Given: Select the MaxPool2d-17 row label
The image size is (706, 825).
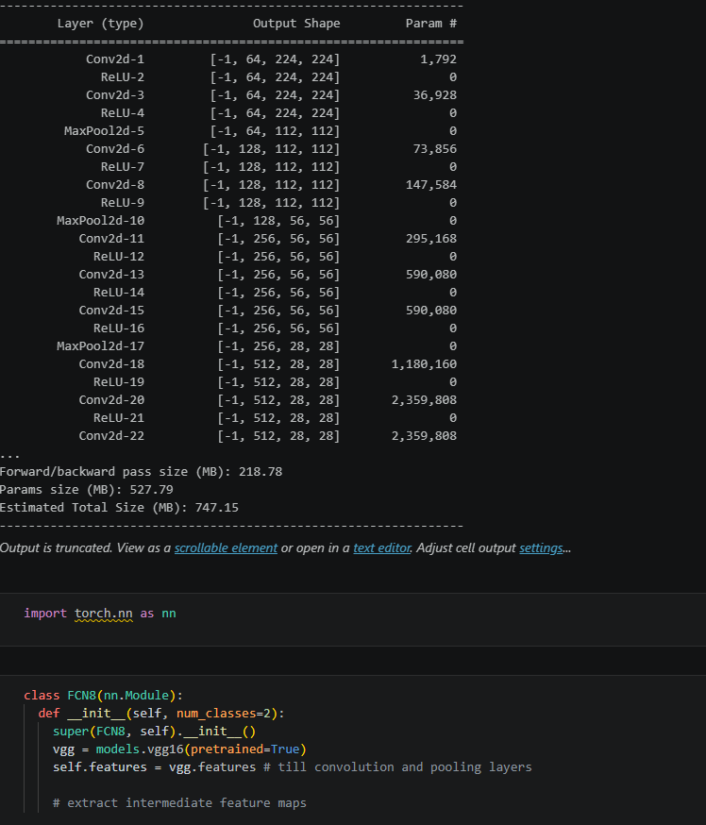Looking at the screenshot, I should [100, 345].
